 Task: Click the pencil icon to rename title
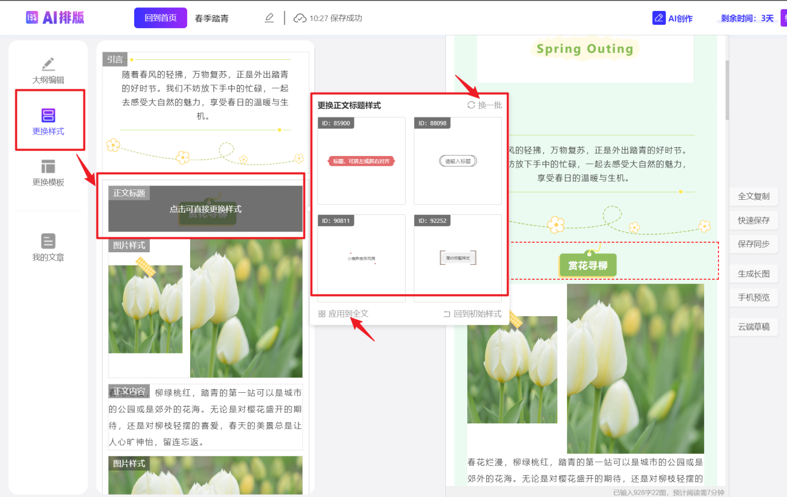tap(269, 18)
